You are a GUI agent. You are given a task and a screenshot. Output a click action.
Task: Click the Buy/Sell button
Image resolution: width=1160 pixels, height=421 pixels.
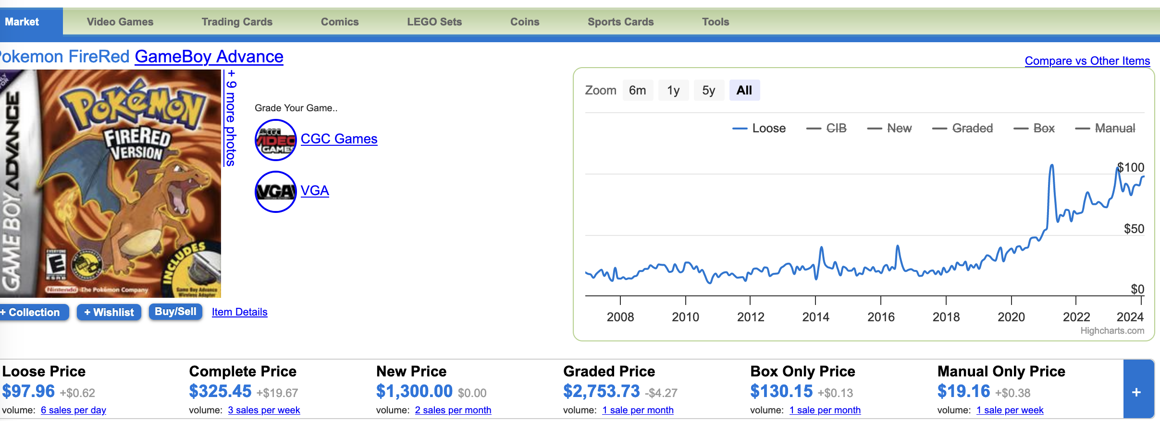click(175, 312)
